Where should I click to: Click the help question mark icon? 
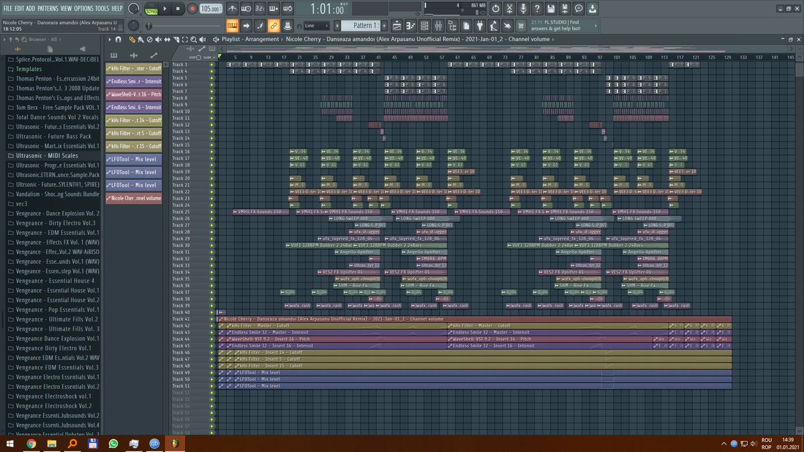point(537,9)
